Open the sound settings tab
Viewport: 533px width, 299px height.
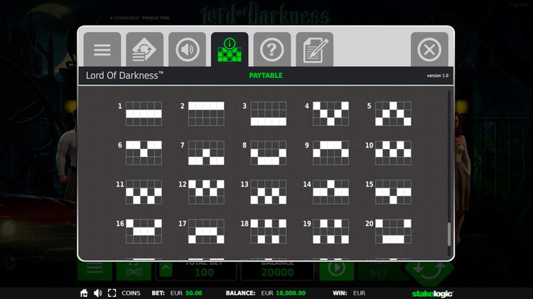pos(187,50)
